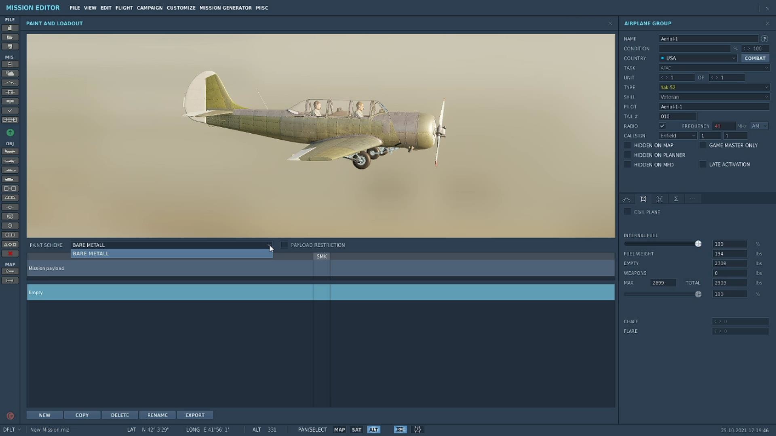This screenshot has width=776, height=436.
Task: Open the MISSION GENERATOR menu
Action: tap(226, 8)
